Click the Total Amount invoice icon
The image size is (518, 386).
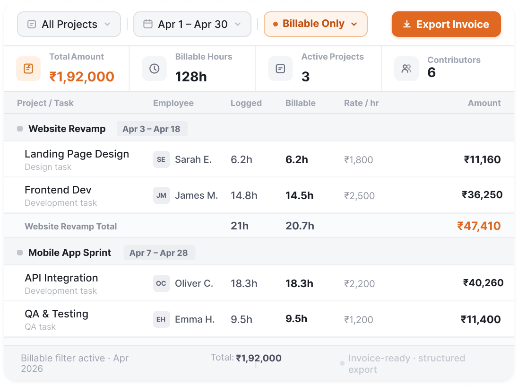[x=28, y=69]
